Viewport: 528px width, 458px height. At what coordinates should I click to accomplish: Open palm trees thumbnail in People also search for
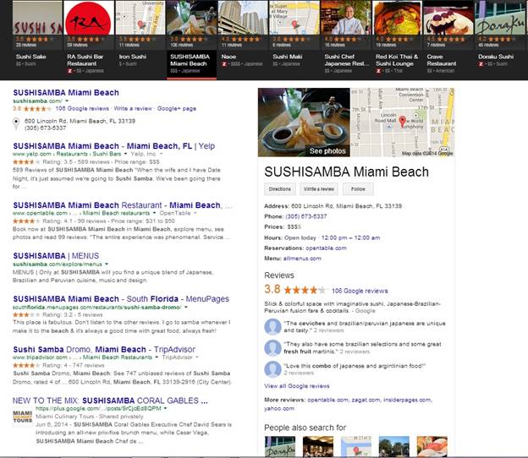tap(394, 446)
